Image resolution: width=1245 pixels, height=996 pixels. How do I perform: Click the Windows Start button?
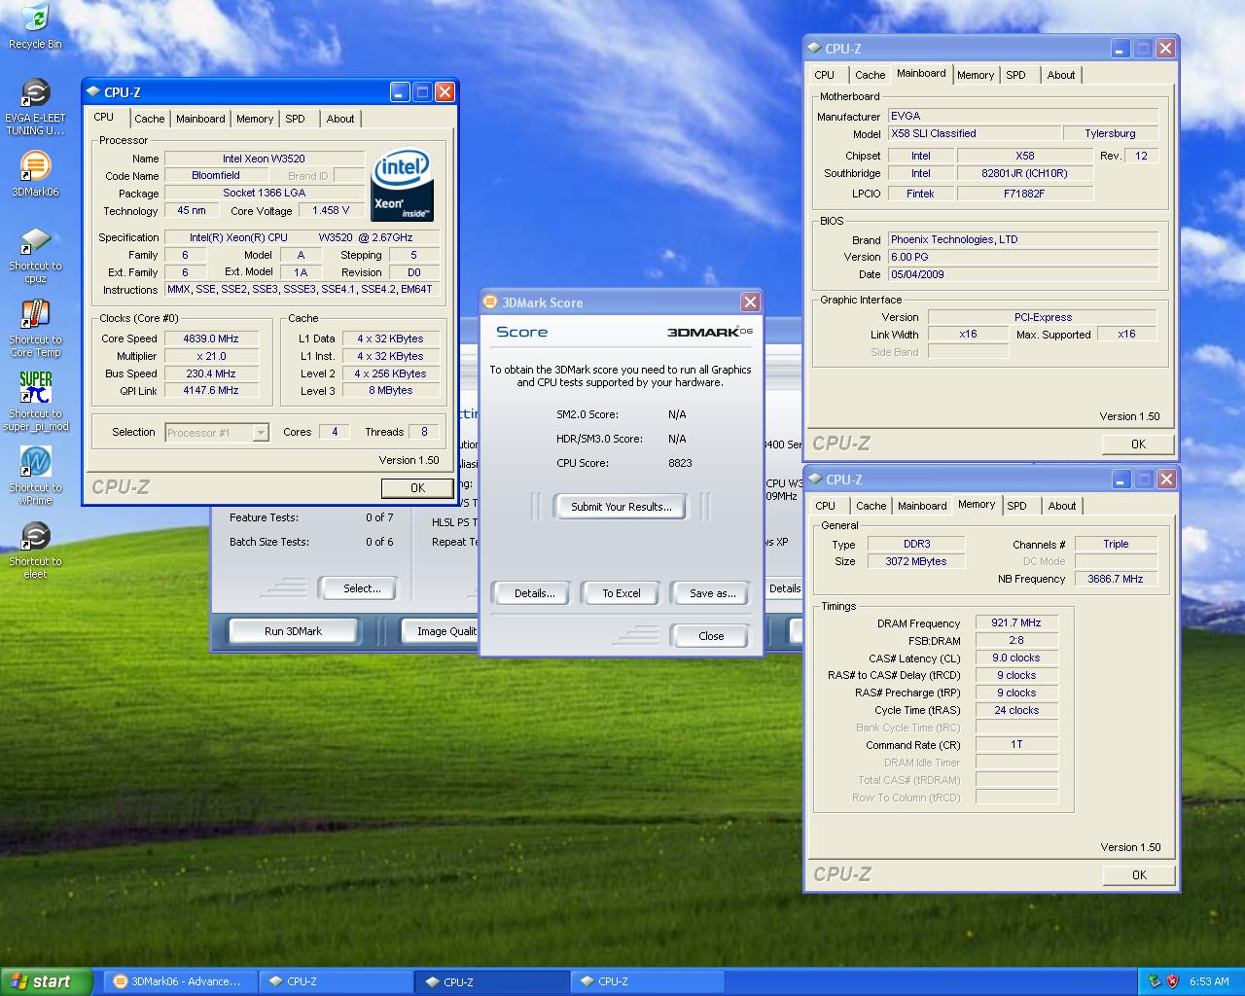(46, 981)
